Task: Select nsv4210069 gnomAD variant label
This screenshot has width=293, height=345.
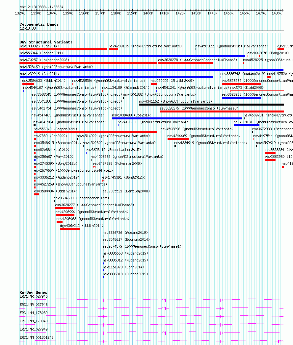Action: (204, 136)
